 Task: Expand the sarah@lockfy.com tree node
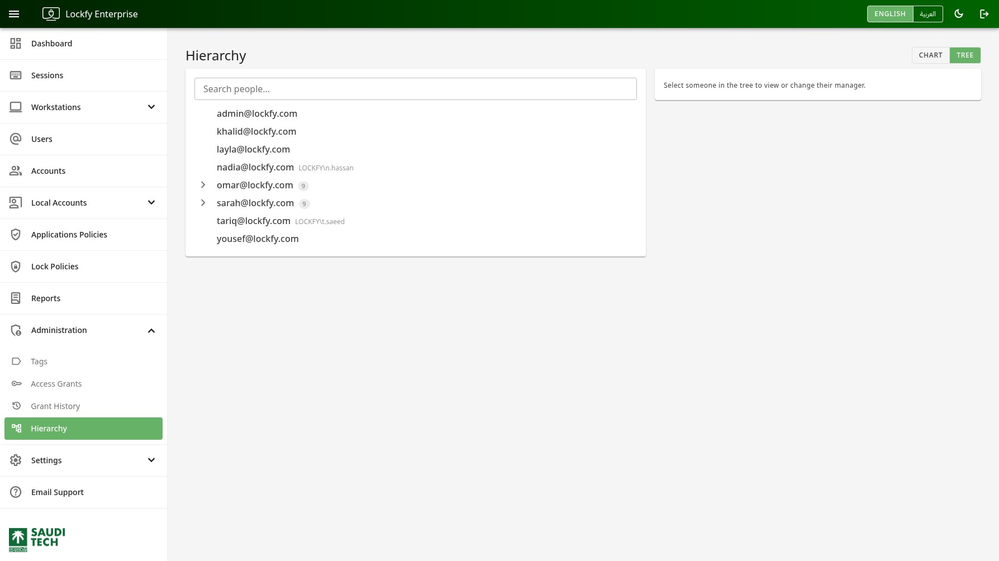(x=203, y=203)
